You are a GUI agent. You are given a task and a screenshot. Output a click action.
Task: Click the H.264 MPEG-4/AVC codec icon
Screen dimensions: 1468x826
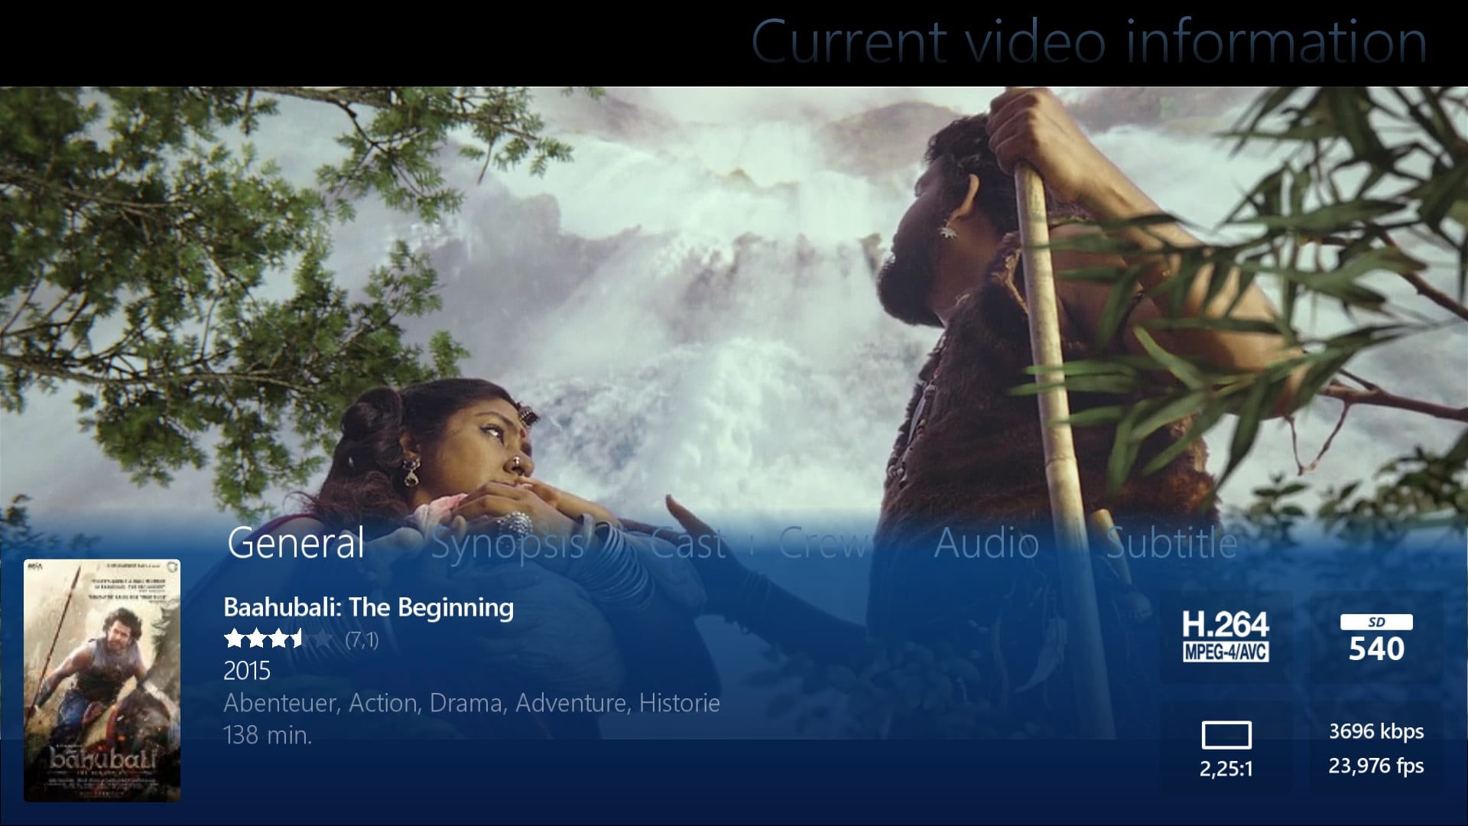1226,636
